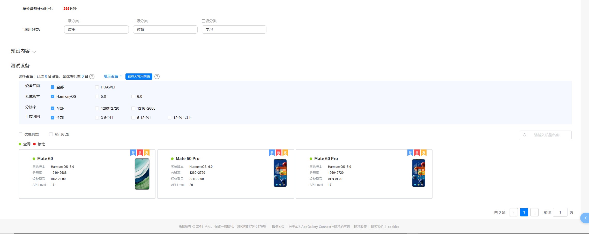
Task: Tick the 1260×2720 resolution checkbox
Action: (x=97, y=108)
